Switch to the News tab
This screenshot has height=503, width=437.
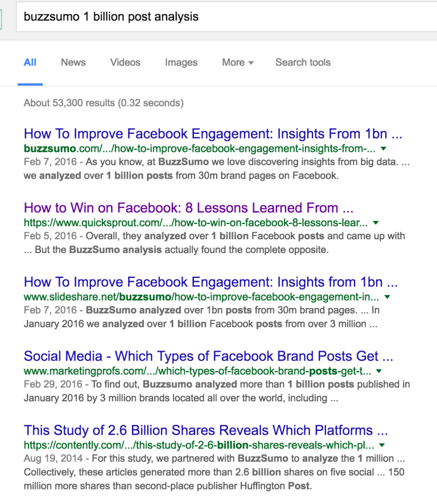73,63
